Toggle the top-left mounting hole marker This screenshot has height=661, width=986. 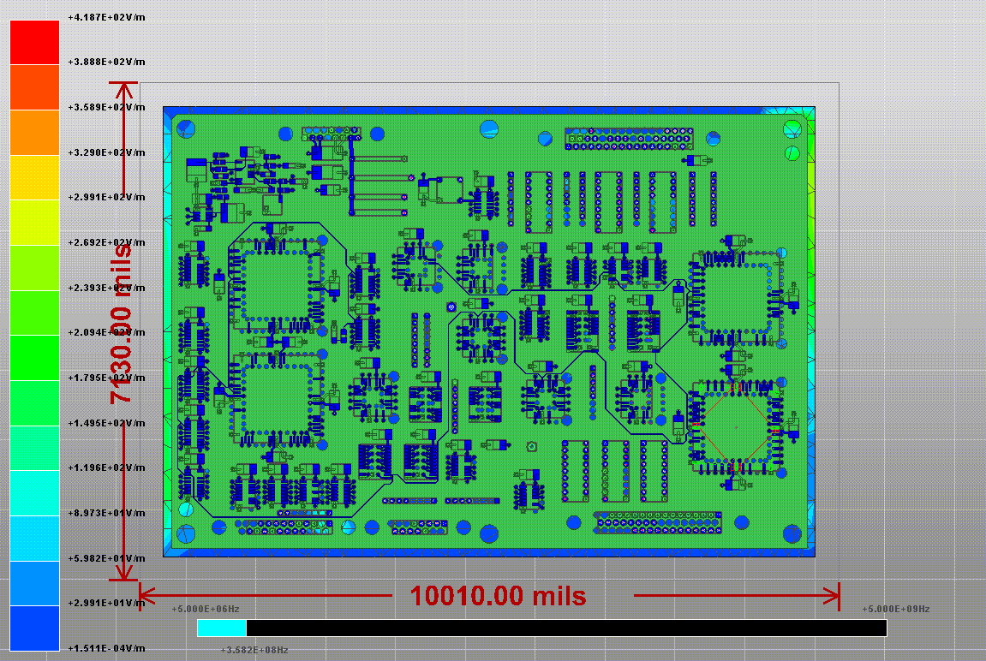(x=187, y=128)
